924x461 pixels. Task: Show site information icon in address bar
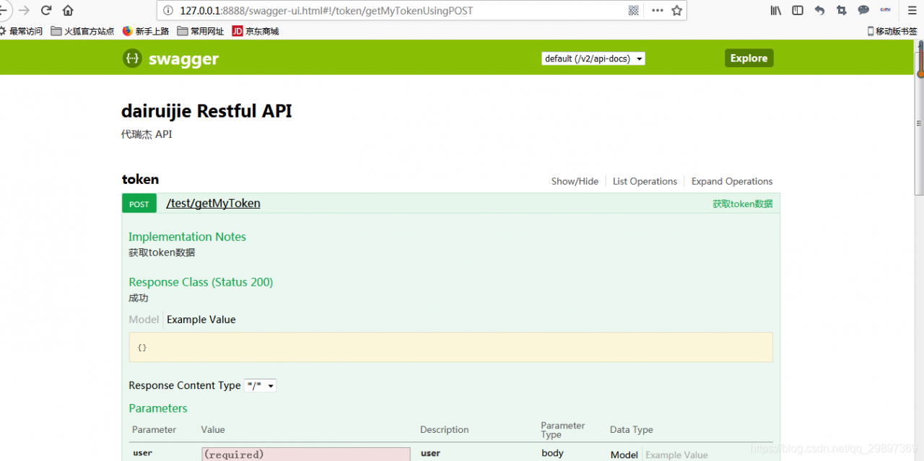(168, 10)
